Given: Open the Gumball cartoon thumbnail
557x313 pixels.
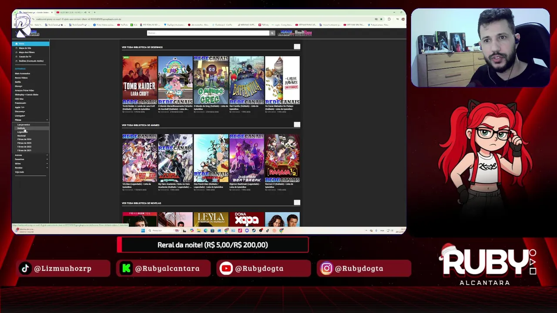Looking at the screenshot, I should [x=175, y=80].
